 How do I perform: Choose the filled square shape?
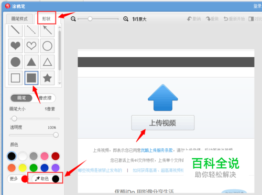click(31, 78)
